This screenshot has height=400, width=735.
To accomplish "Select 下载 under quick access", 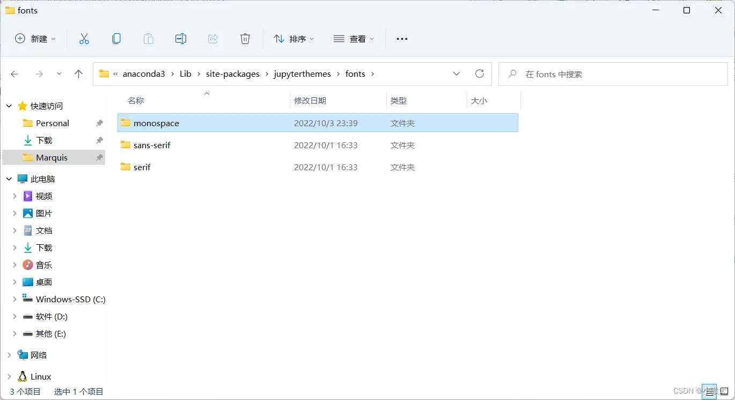I will [x=44, y=140].
